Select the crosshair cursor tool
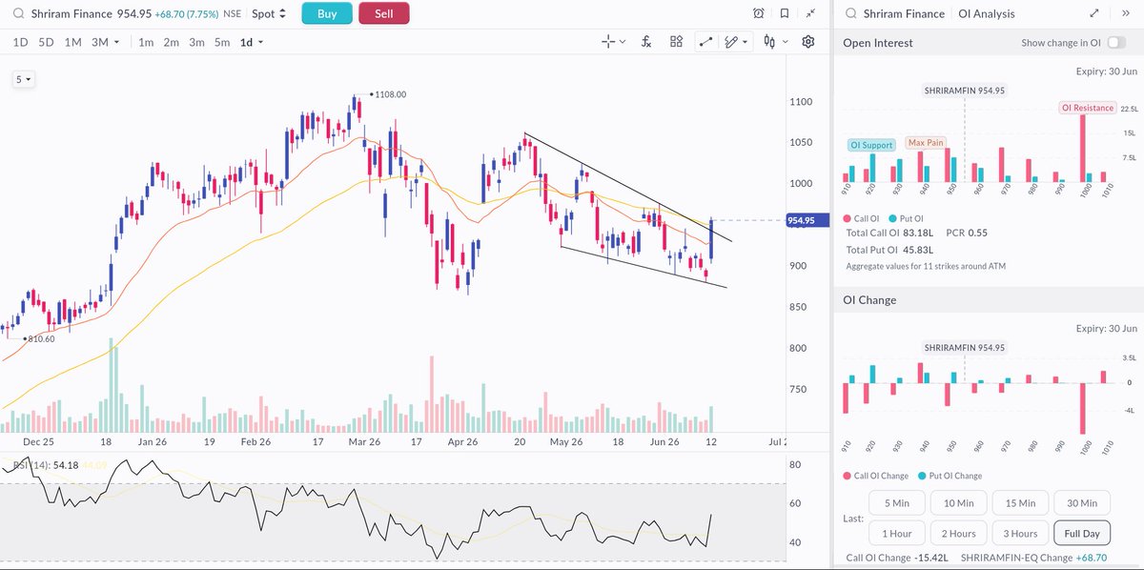Viewport: 1144px width, 570px height. (609, 42)
